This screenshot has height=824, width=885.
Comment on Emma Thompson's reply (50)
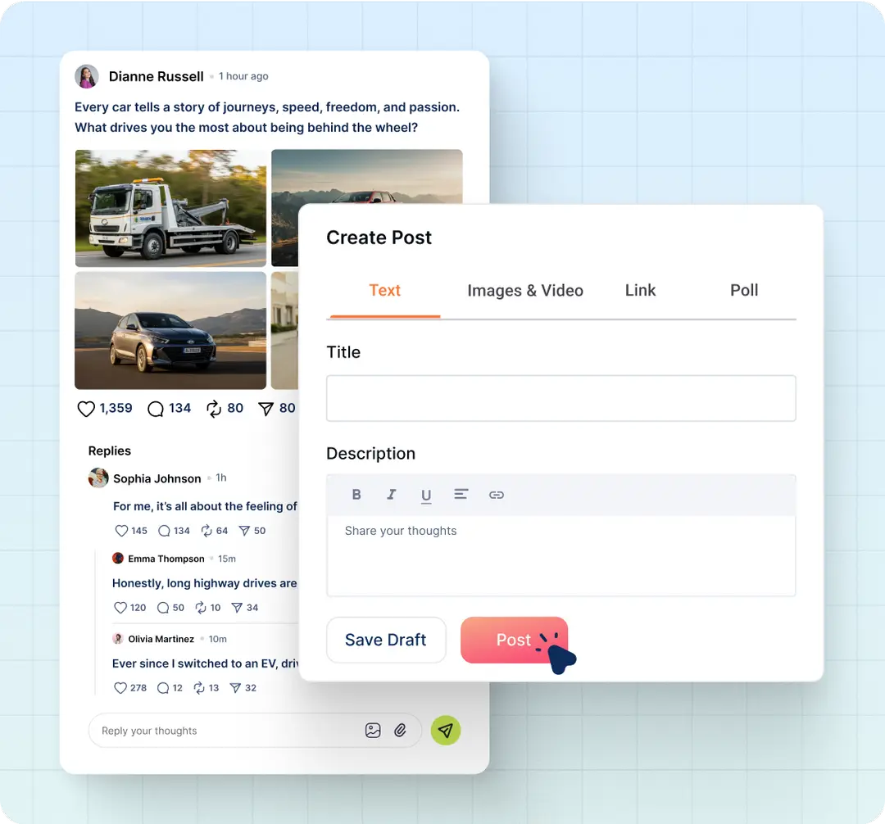tap(163, 608)
